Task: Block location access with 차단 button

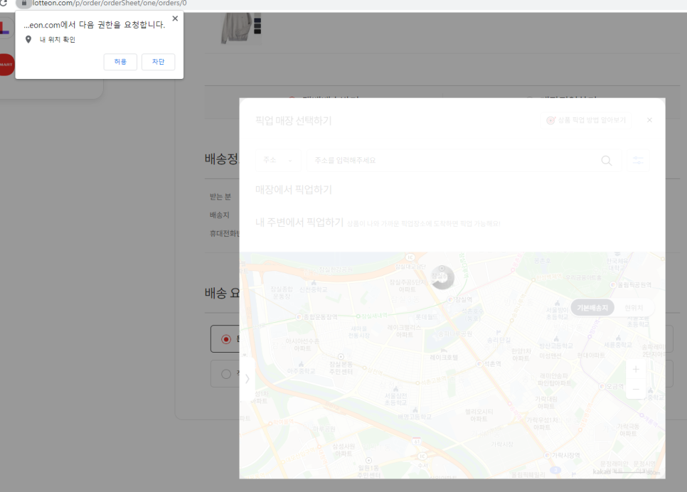Action: pos(158,62)
